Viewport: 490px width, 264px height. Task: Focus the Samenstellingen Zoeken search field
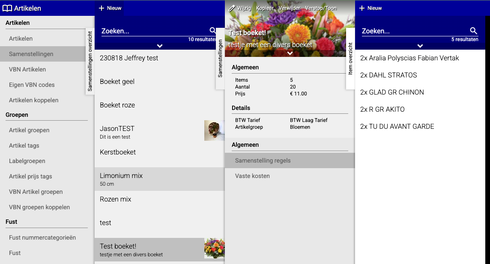point(155,31)
